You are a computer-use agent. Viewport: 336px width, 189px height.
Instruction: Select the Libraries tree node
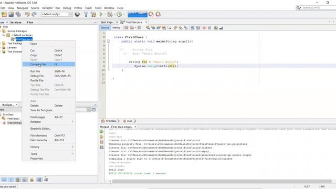(12, 48)
